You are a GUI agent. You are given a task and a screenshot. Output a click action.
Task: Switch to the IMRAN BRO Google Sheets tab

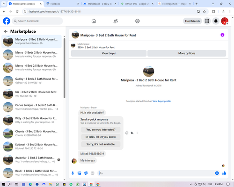137,4
